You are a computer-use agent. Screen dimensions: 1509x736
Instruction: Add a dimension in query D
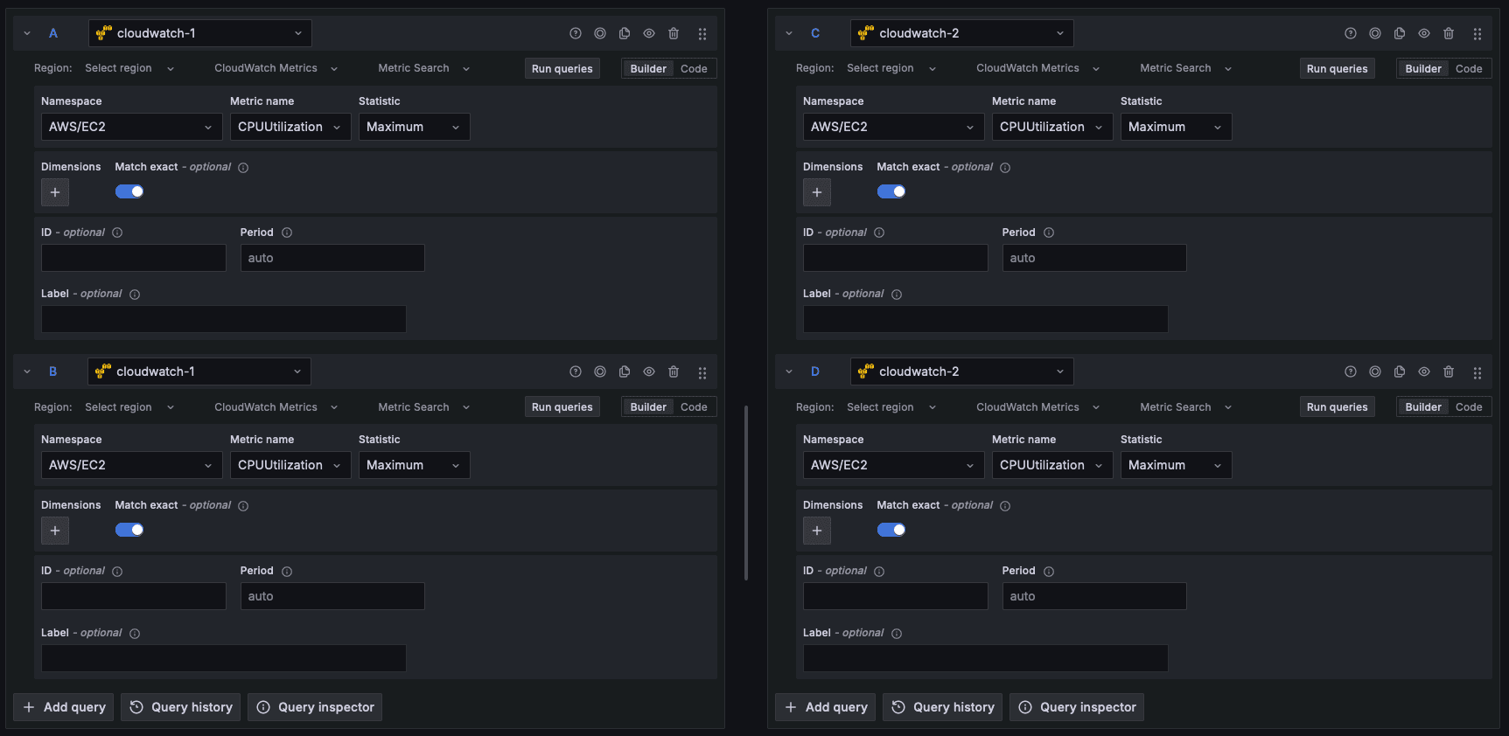pyautogui.click(x=817, y=531)
